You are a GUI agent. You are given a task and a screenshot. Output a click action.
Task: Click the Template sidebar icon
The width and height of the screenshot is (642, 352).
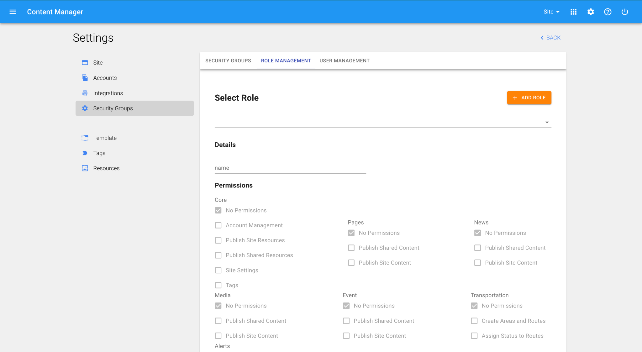[x=85, y=138]
